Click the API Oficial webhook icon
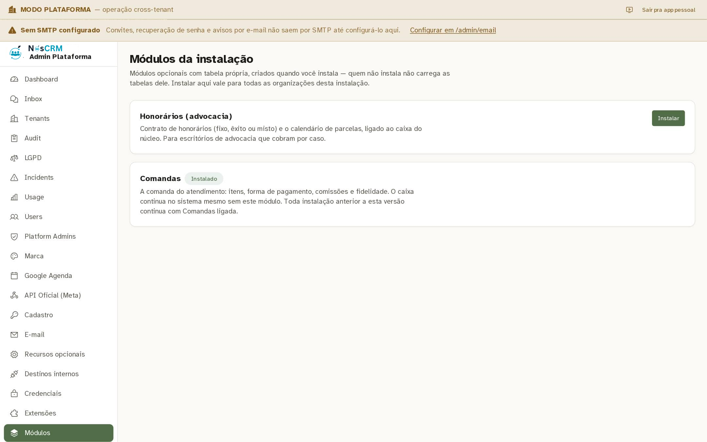Viewport: 707px width, 442px height. [14, 295]
